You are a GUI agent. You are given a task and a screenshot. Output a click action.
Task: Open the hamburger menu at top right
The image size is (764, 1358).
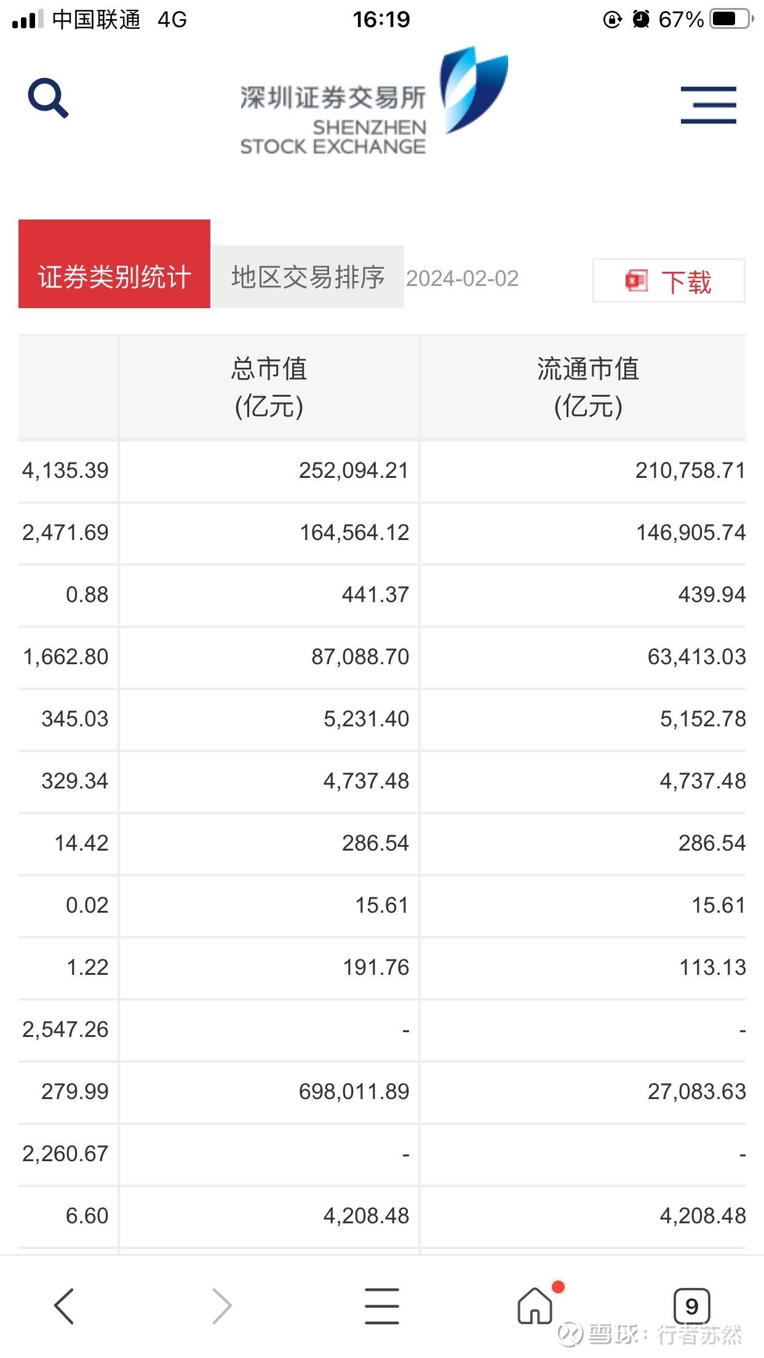(x=708, y=105)
